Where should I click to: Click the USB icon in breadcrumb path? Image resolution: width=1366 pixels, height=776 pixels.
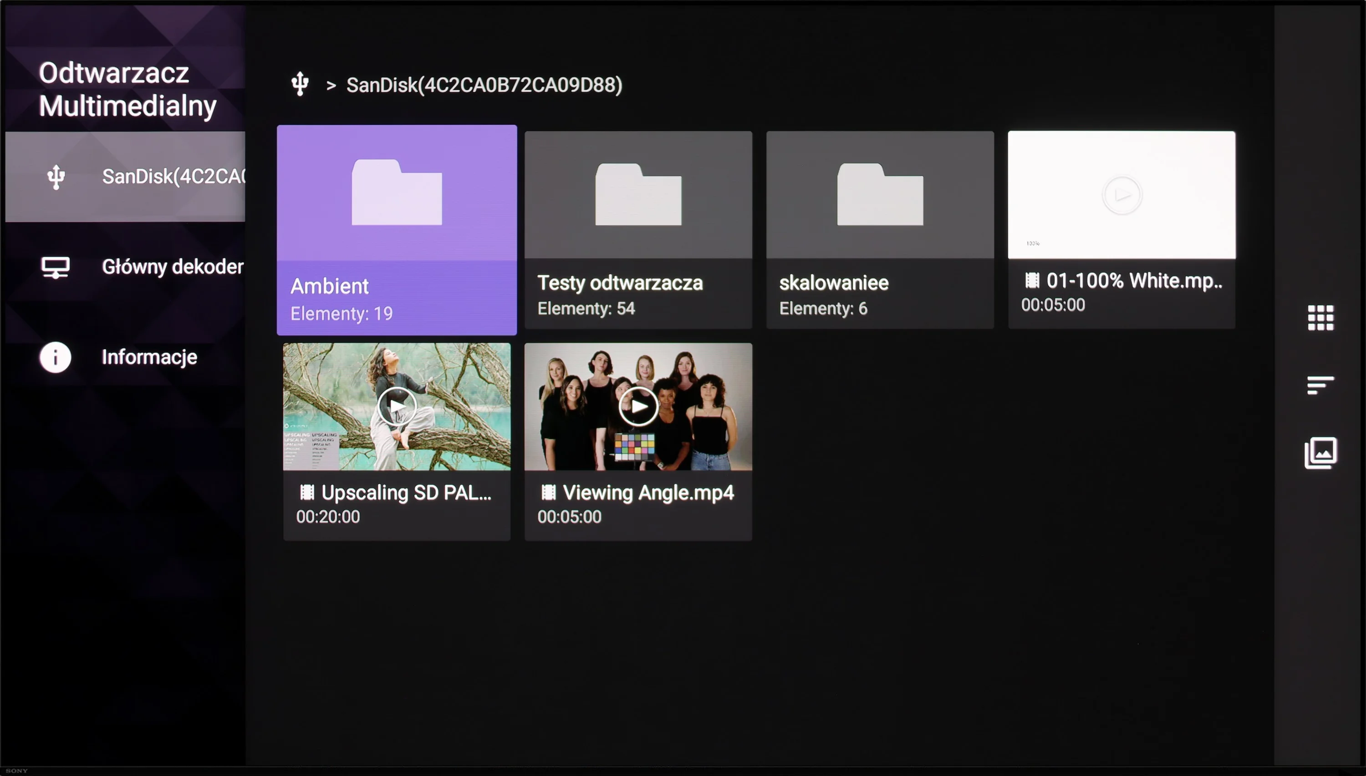pyautogui.click(x=300, y=84)
